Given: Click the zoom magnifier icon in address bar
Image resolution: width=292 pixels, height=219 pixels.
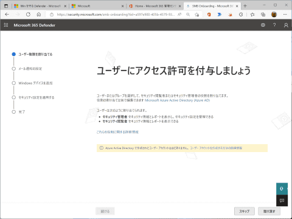Looking at the screenshot, I should pyautogui.click(x=188, y=15).
